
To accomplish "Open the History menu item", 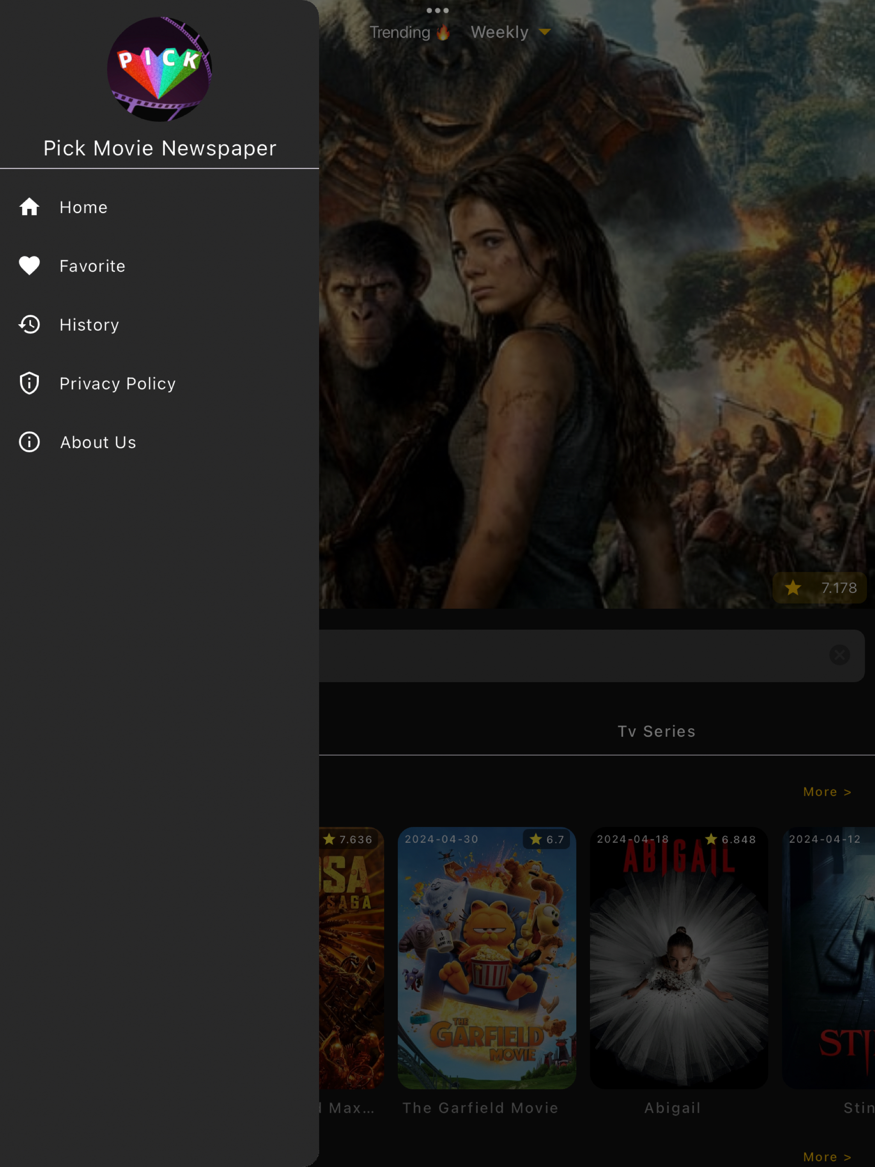I will pos(159,325).
